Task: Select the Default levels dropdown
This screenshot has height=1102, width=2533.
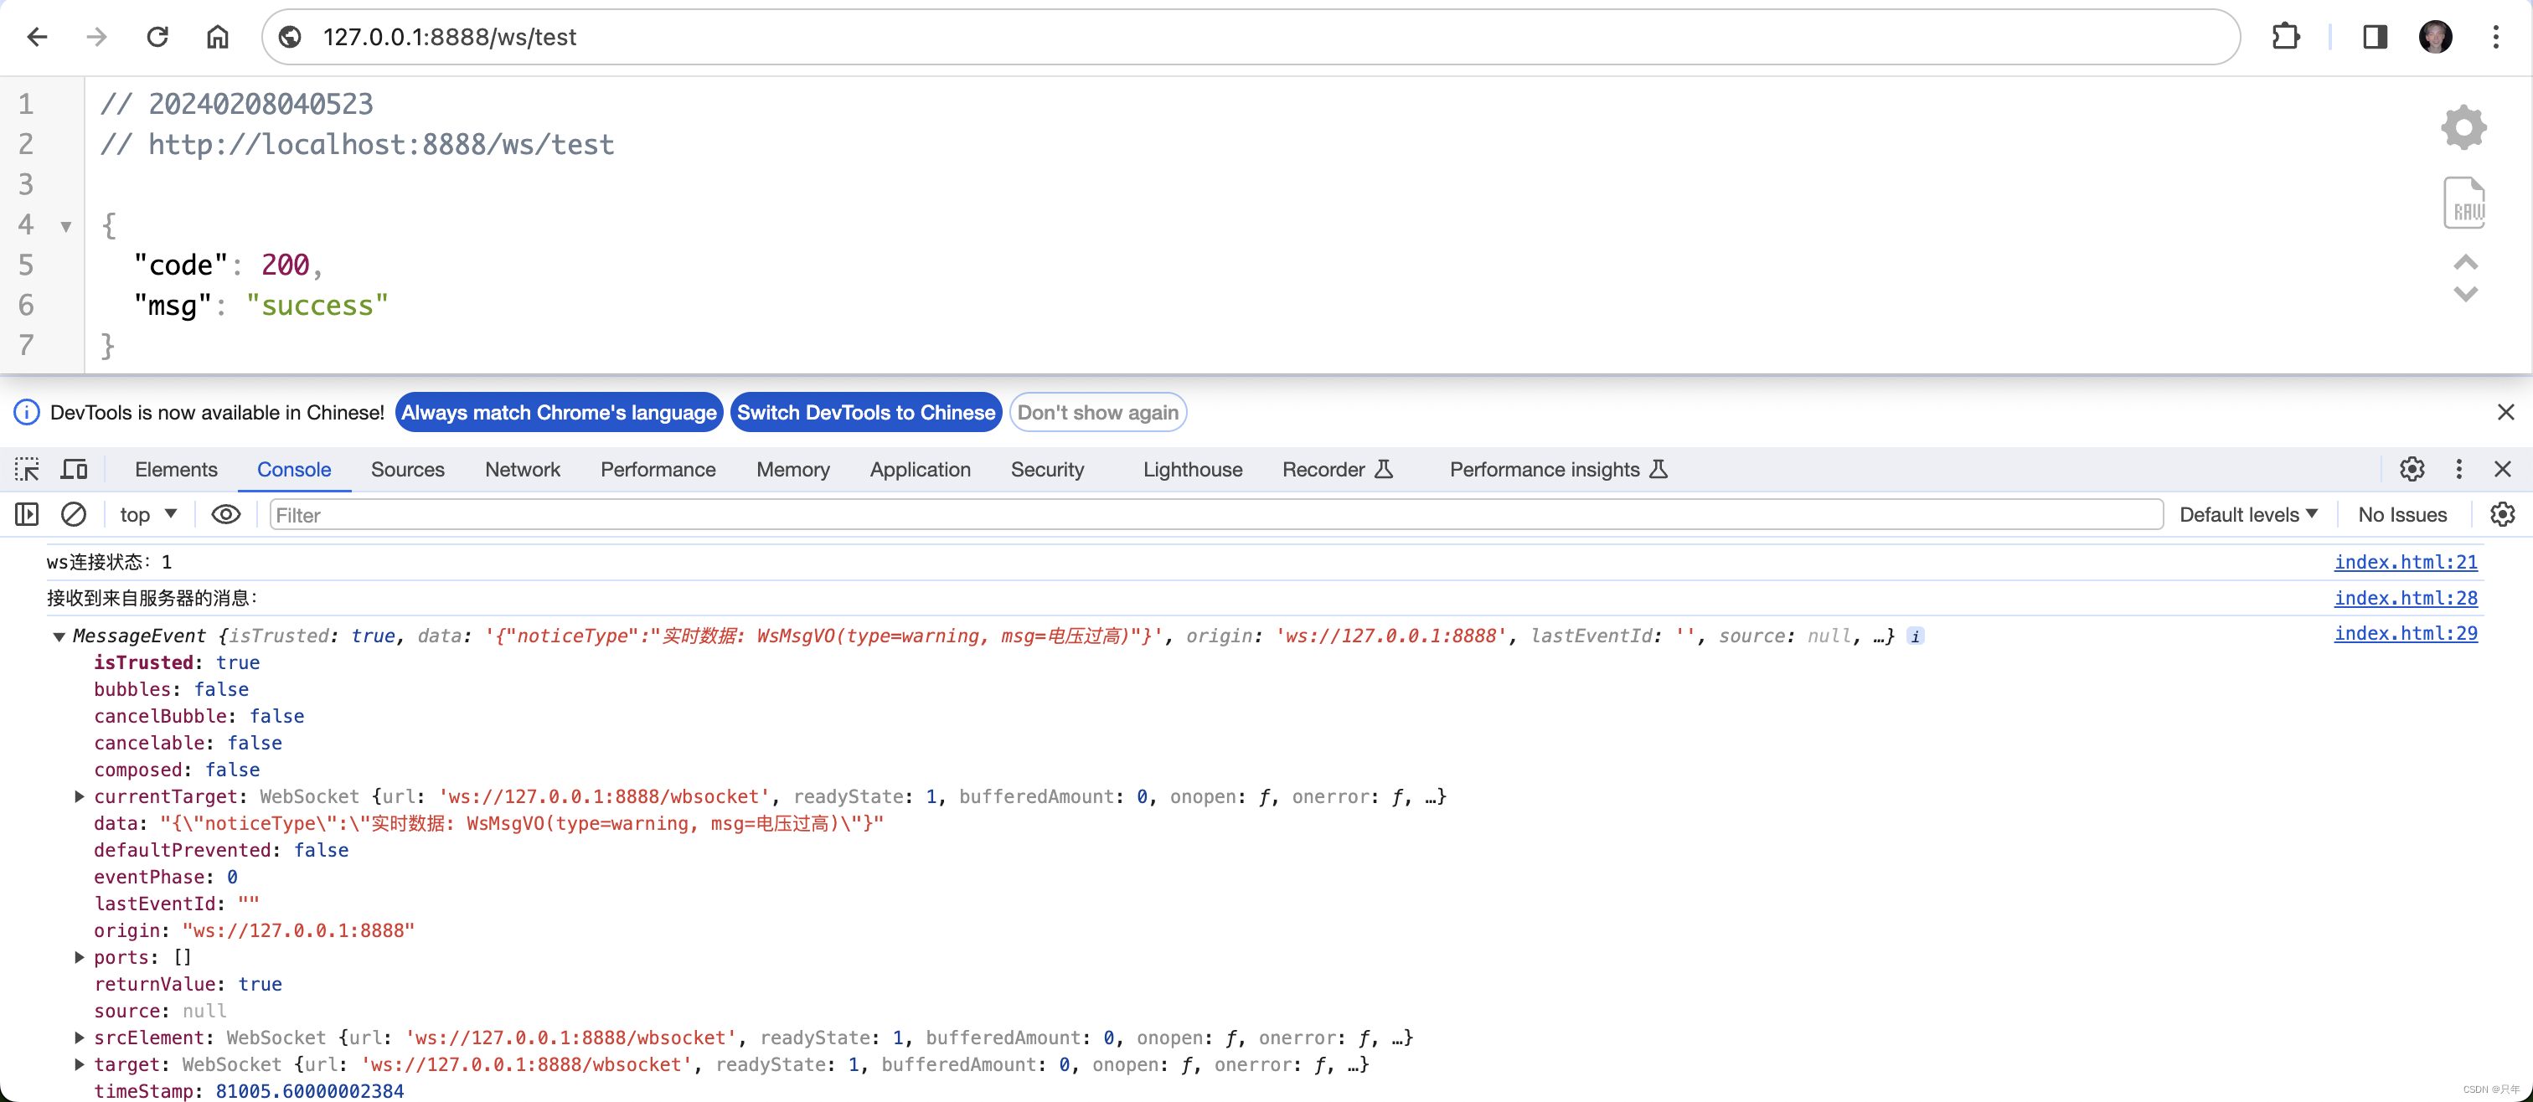Action: pyautogui.click(x=2249, y=514)
